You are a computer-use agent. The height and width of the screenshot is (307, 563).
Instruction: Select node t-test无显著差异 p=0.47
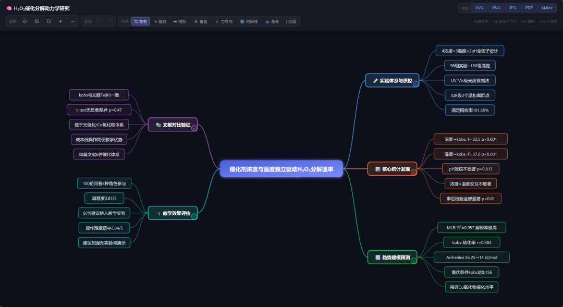99,110
